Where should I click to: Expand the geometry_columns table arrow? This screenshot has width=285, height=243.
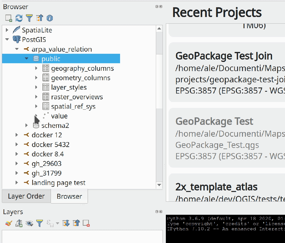[36, 78]
